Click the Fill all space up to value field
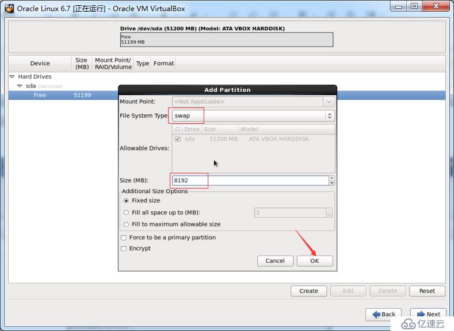 click(x=290, y=213)
